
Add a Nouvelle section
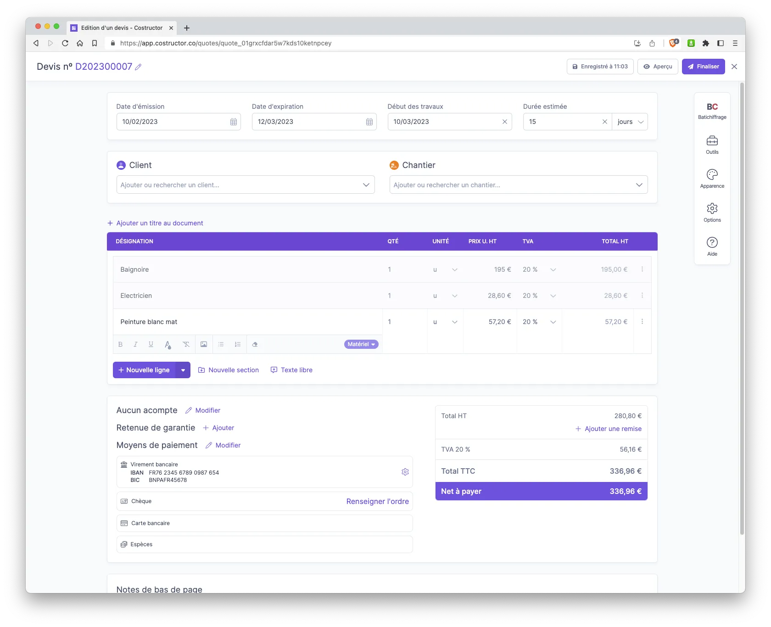[x=228, y=370]
